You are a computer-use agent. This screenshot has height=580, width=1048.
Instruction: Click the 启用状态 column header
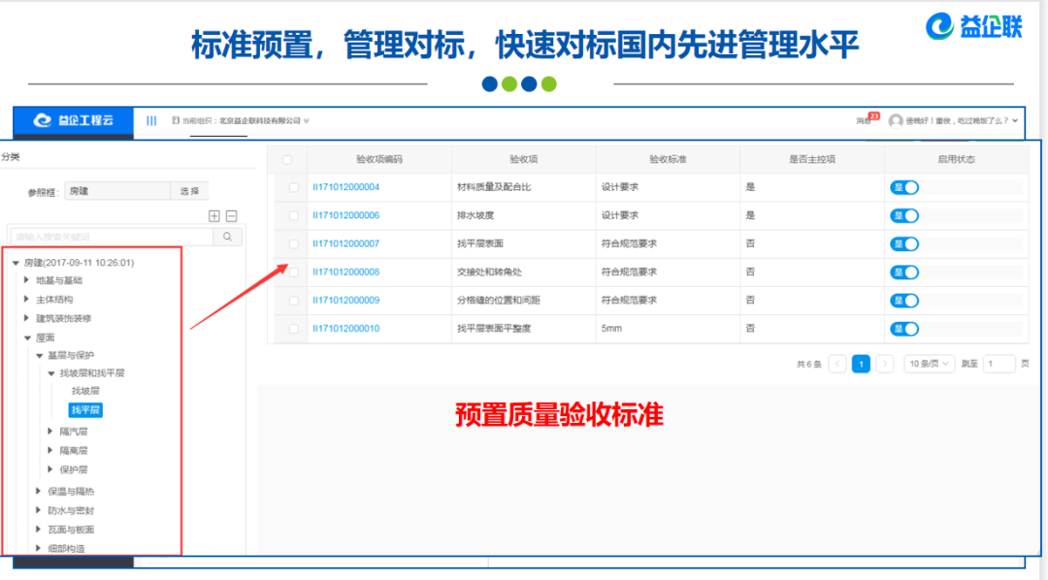(x=956, y=160)
